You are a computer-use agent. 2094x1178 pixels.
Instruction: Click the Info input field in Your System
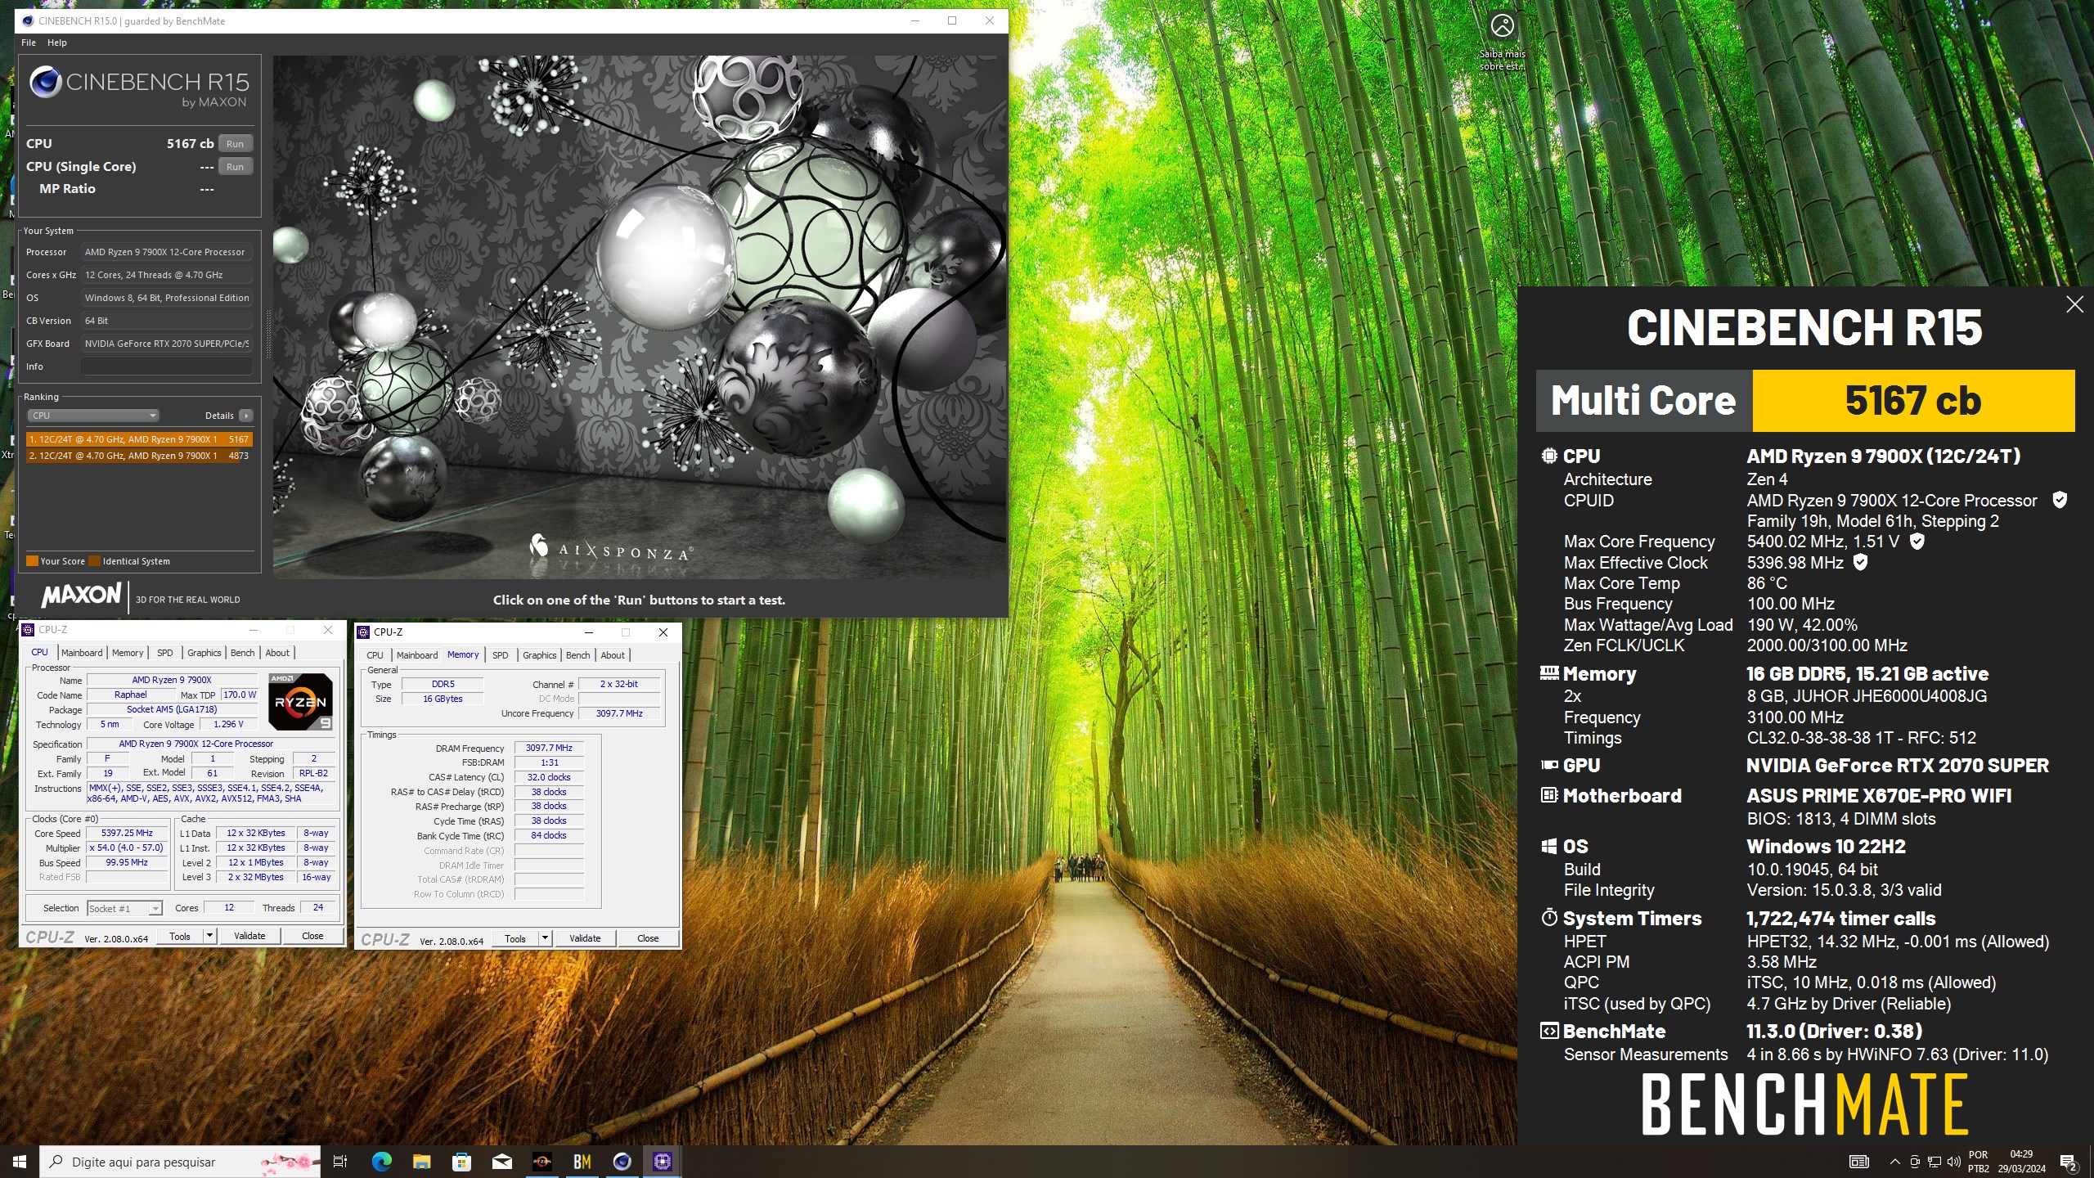coord(167,366)
